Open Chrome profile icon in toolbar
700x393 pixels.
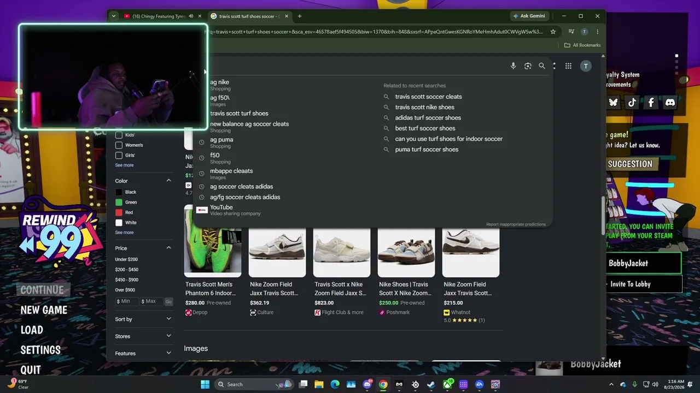[584, 32]
